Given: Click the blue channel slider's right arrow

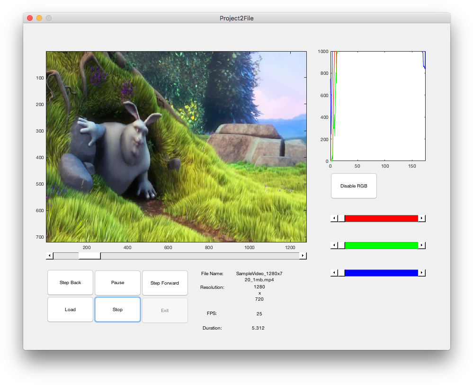Looking at the screenshot, I should click(x=422, y=273).
